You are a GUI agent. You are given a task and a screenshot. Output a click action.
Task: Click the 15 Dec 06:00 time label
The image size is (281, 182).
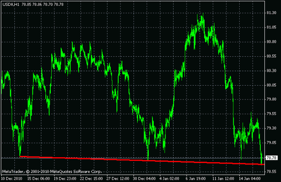coord(39,178)
